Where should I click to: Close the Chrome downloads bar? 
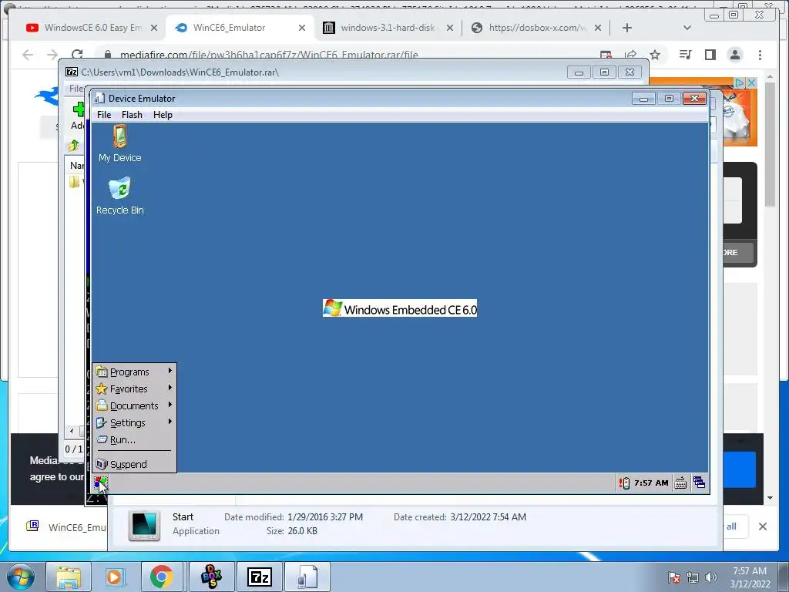click(x=763, y=526)
